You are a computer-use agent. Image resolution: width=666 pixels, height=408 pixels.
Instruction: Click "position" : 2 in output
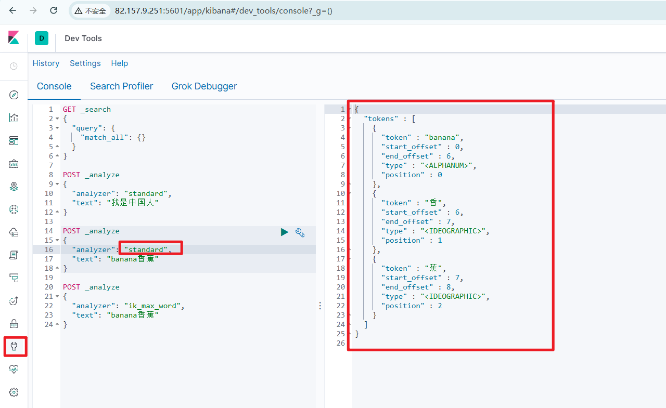[x=412, y=306]
